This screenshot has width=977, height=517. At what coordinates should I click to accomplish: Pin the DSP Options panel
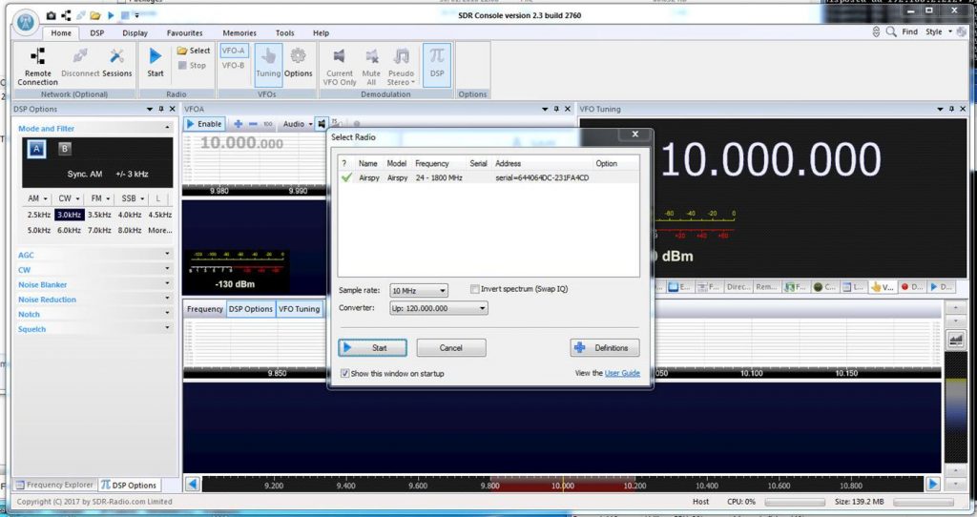pos(160,109)
